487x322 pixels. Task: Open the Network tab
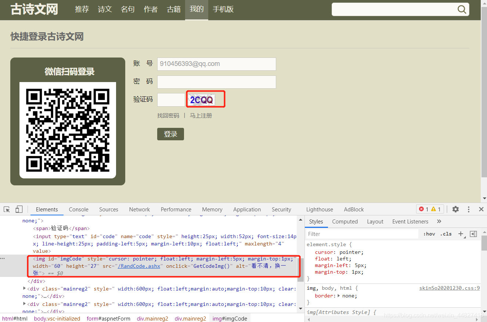click(140, 209)
